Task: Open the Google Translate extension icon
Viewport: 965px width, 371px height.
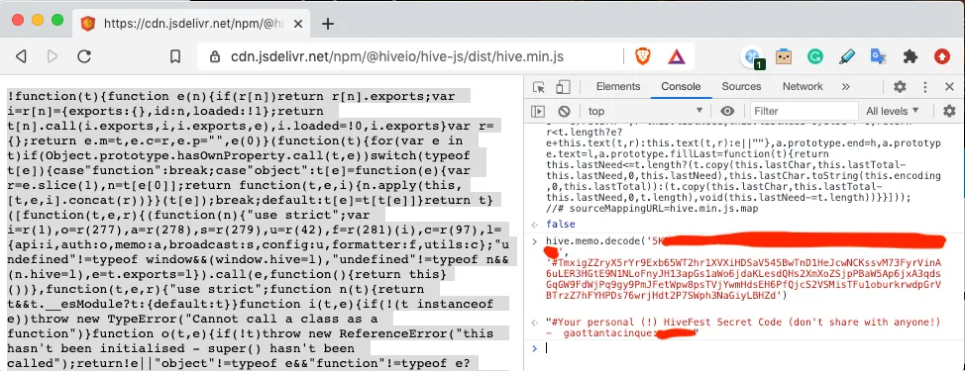Action: 878,56
